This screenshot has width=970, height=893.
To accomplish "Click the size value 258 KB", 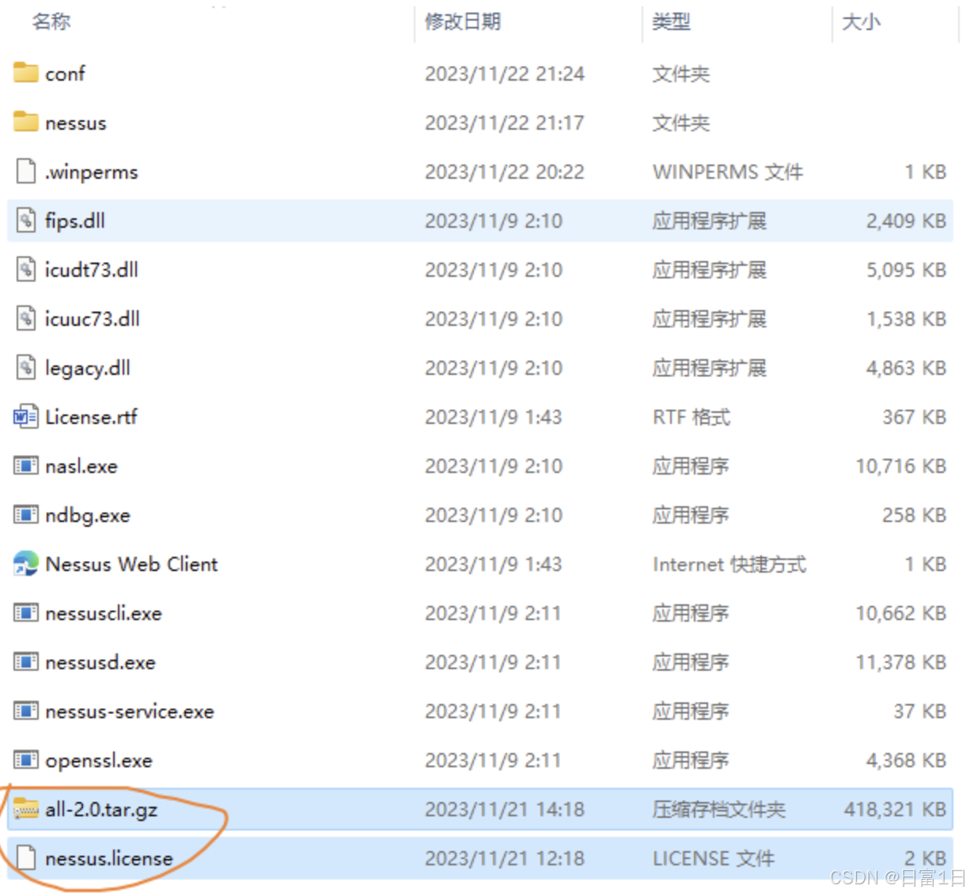I will tap(915, 515).
